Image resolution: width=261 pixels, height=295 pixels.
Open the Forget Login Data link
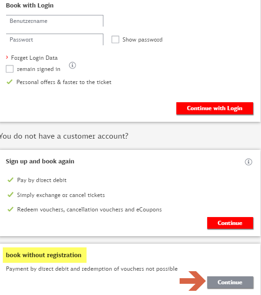[x=34, y=58]
